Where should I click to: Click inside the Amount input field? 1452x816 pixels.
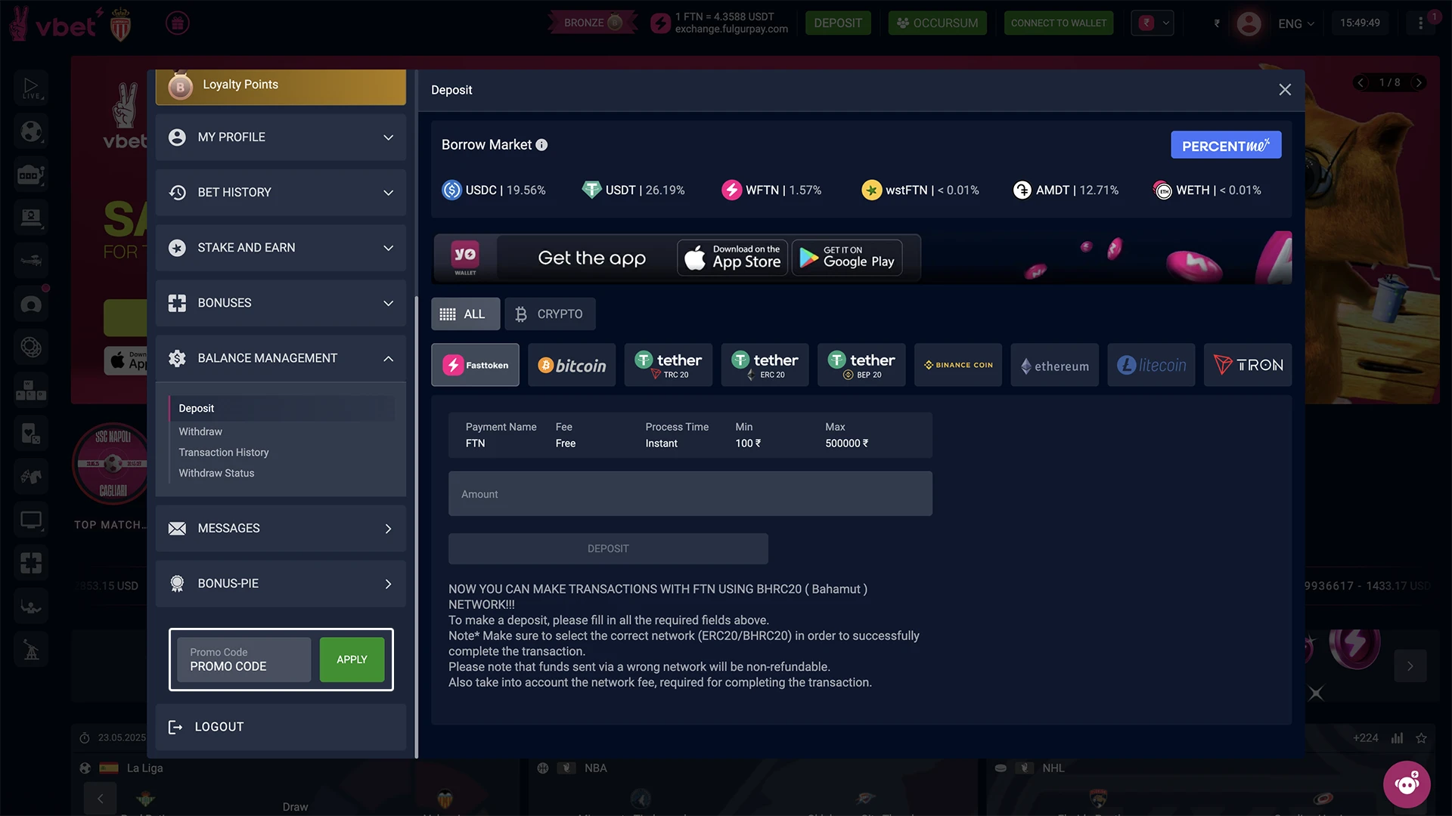coord(689,493)
